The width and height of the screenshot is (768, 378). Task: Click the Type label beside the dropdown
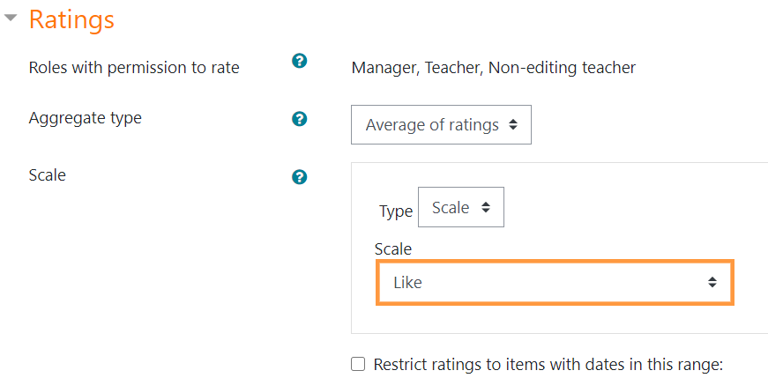click(396, 211)
